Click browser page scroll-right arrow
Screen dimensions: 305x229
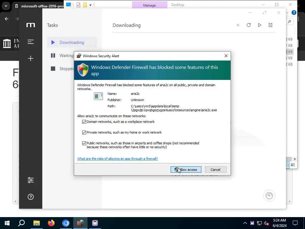(290, 202)
